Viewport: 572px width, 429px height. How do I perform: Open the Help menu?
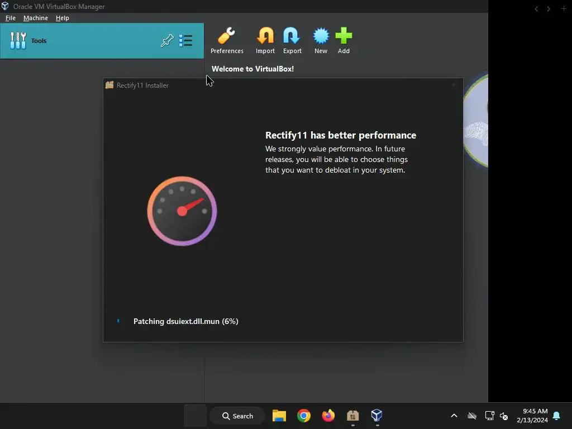(x=63, y=18)
